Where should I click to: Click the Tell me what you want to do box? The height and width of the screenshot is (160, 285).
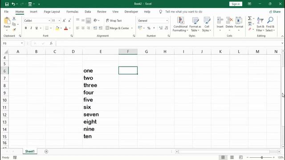click(183, 12)
